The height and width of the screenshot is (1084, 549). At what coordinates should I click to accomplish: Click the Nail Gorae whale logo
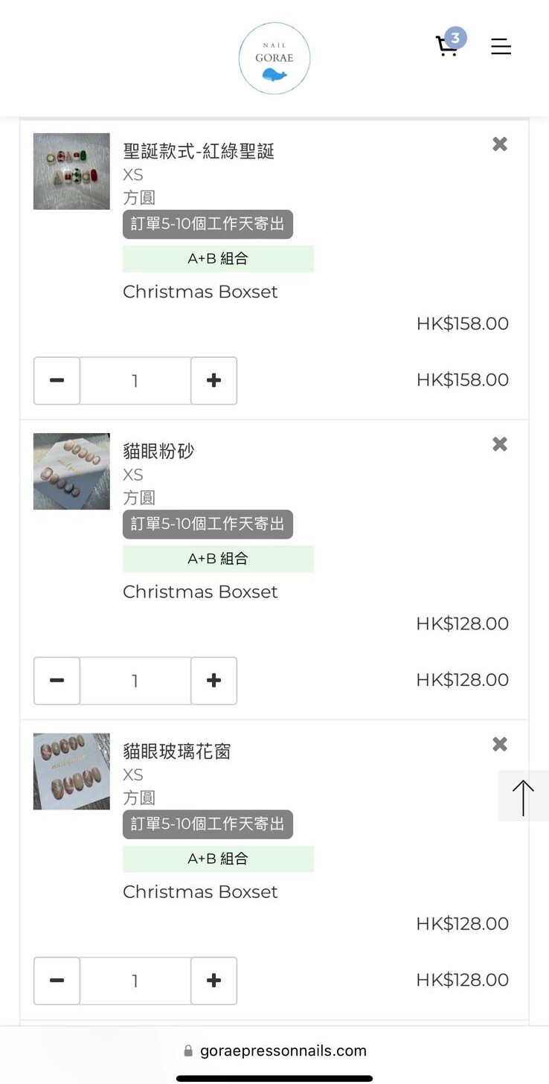click(274, 58)
